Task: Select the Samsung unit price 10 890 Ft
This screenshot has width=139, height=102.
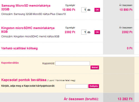Action: pos(69,10)
